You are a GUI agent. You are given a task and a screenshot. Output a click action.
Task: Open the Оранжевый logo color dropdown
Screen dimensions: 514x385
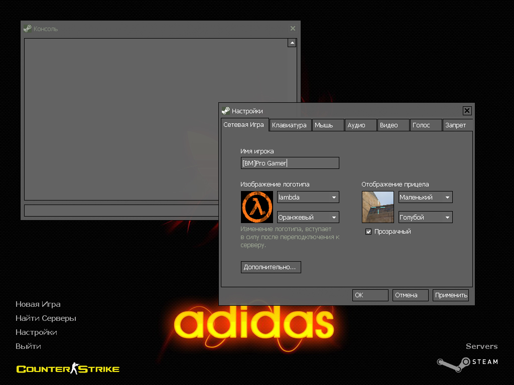308,217
